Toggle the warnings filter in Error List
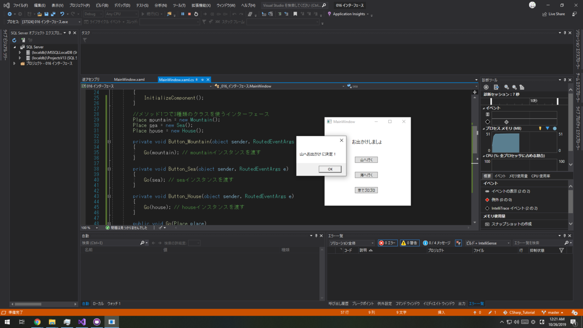The height and width of the screenshot is (328, 583). (x=410, y=243)
